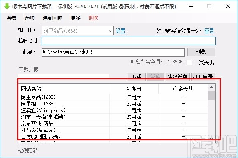Click the 剩余天数 column header

pyautogui.click(x=183, y=89)
